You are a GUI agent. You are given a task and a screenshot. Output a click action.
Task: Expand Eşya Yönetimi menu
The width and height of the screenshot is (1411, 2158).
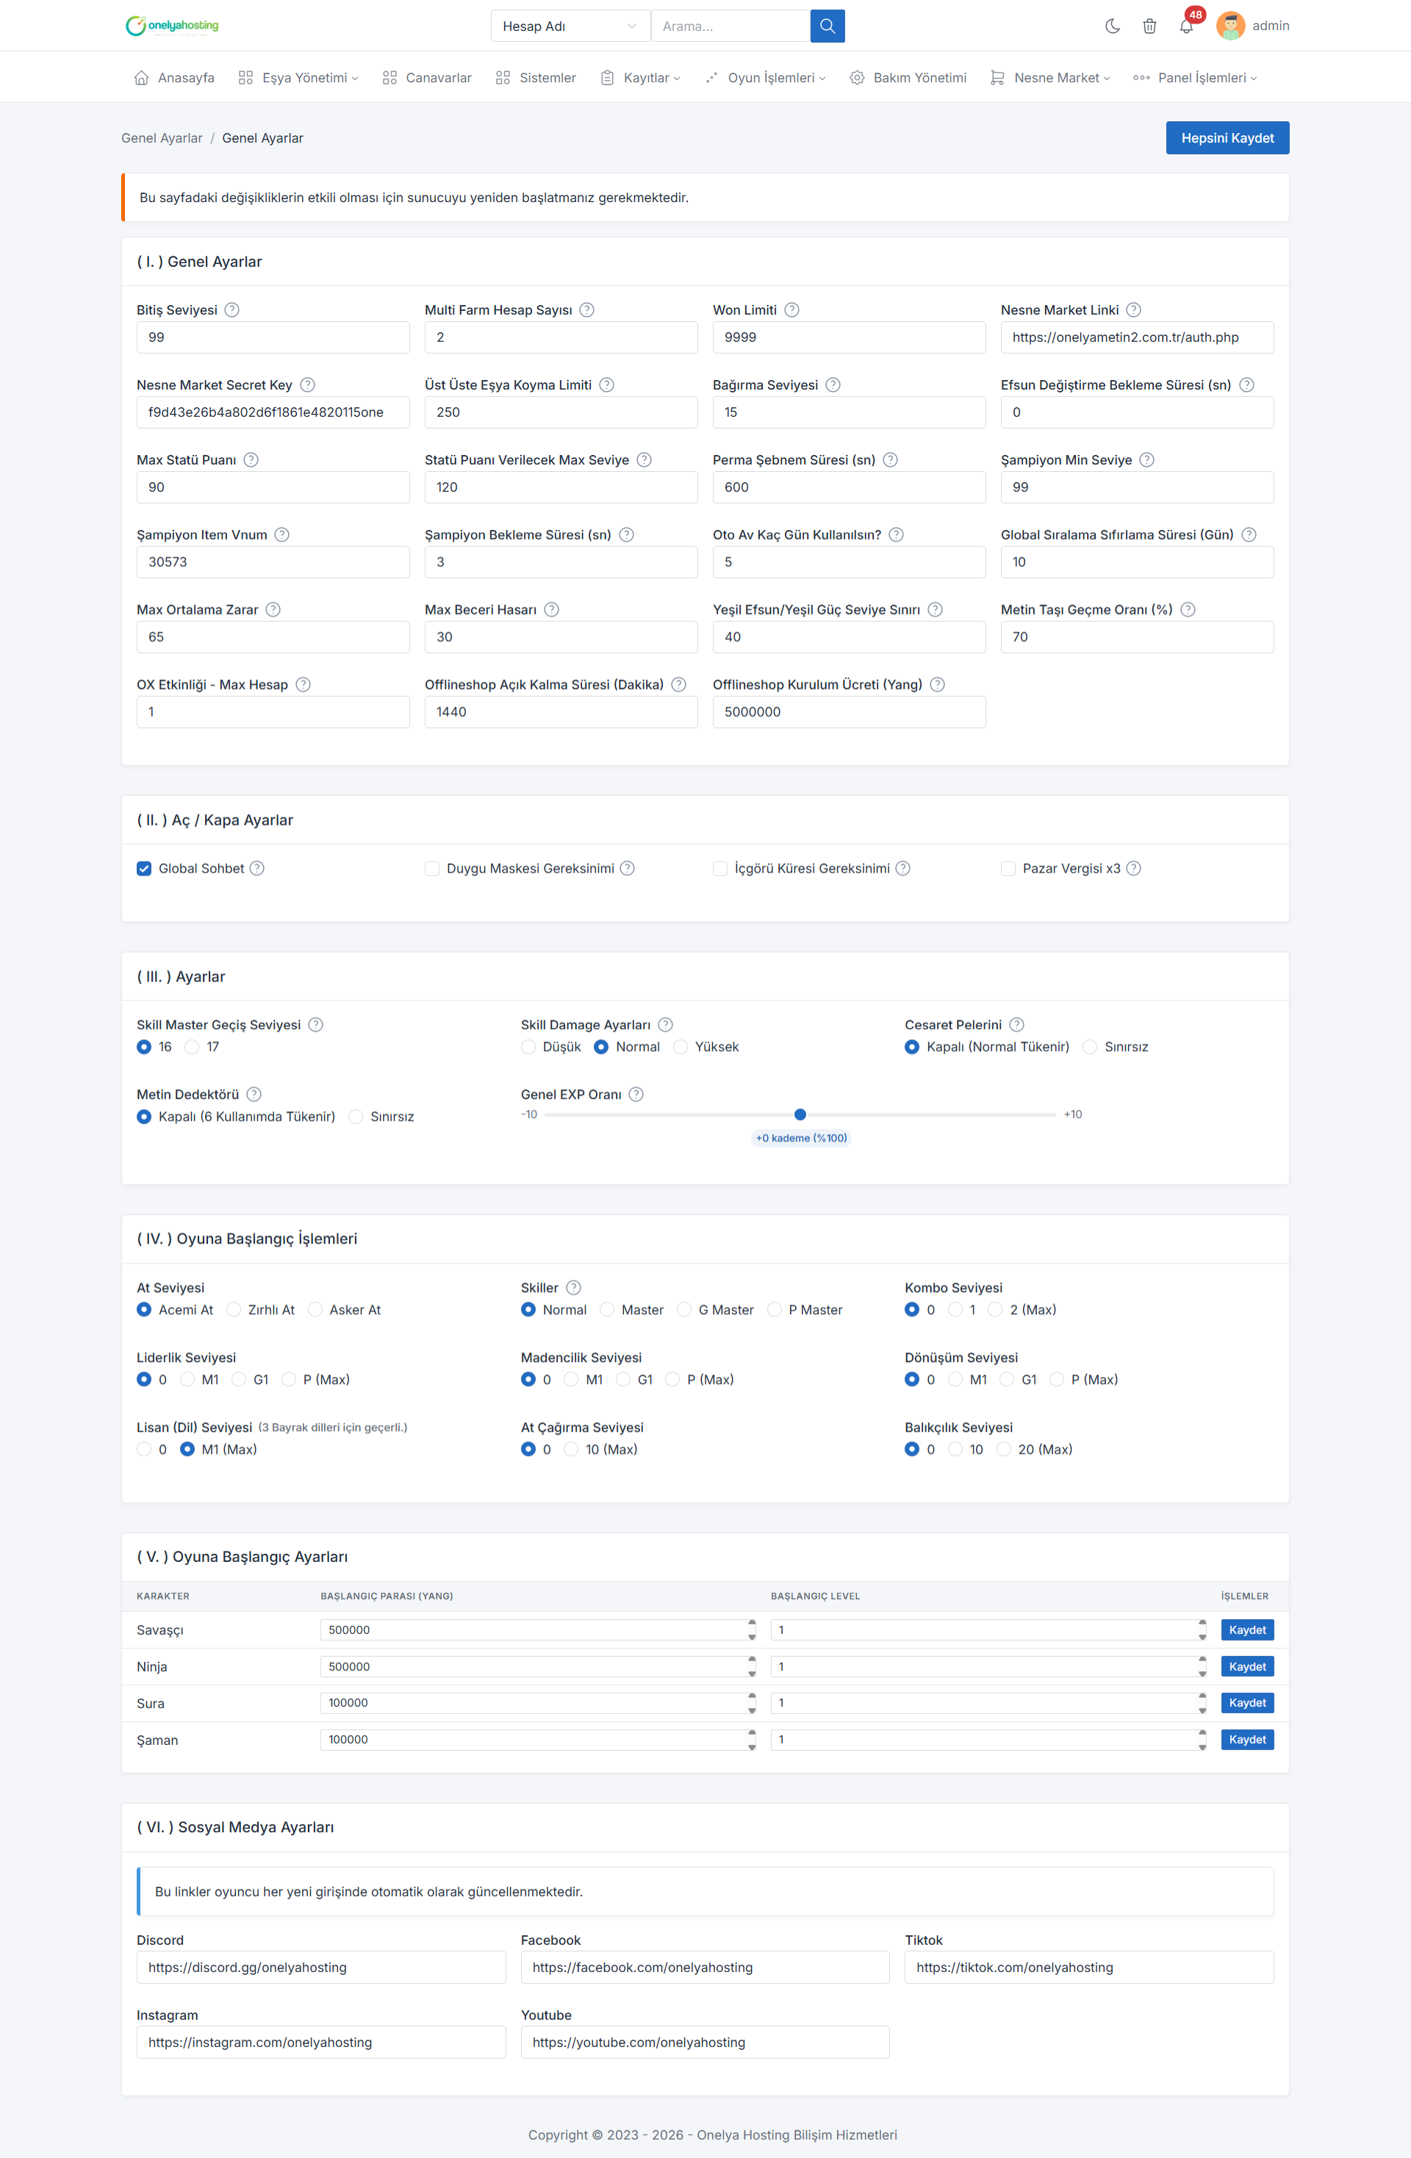pyautogui.click(x=298, y=78)
